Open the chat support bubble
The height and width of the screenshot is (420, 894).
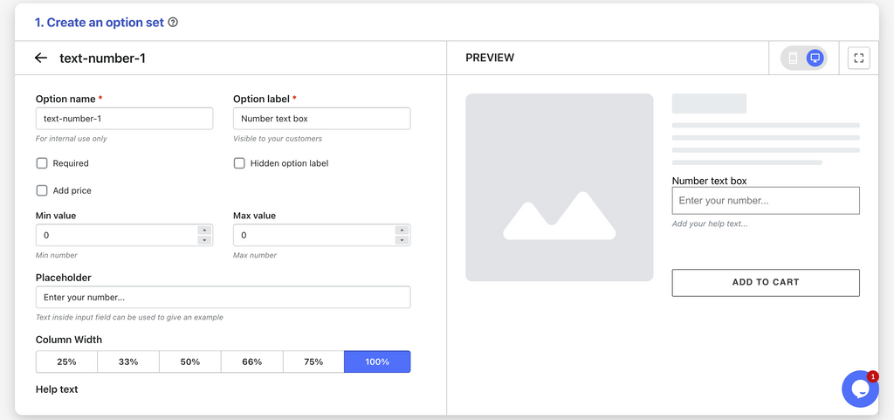click(860, 389)
